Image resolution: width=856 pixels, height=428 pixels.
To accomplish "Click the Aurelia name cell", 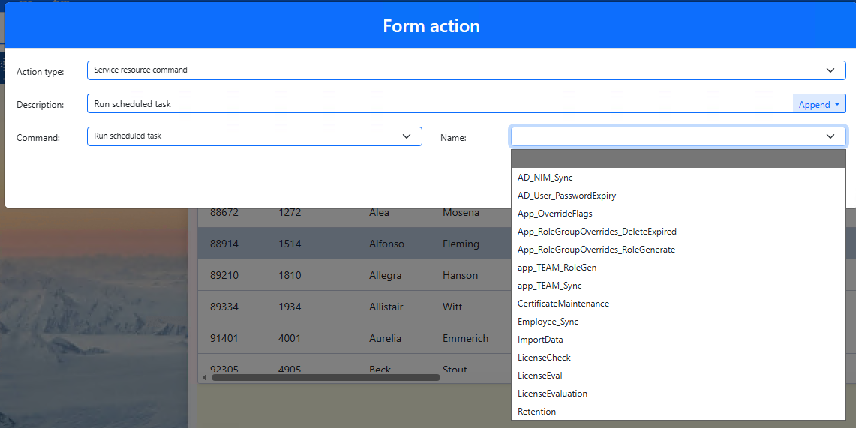I will pyautogui.click(x=385, y=338).
